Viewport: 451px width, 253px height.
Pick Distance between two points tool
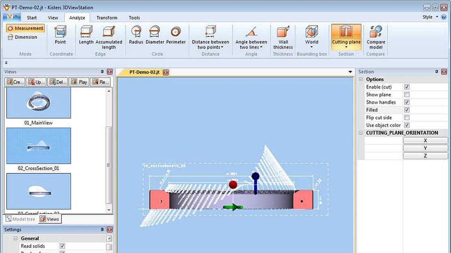coord(210,37)
